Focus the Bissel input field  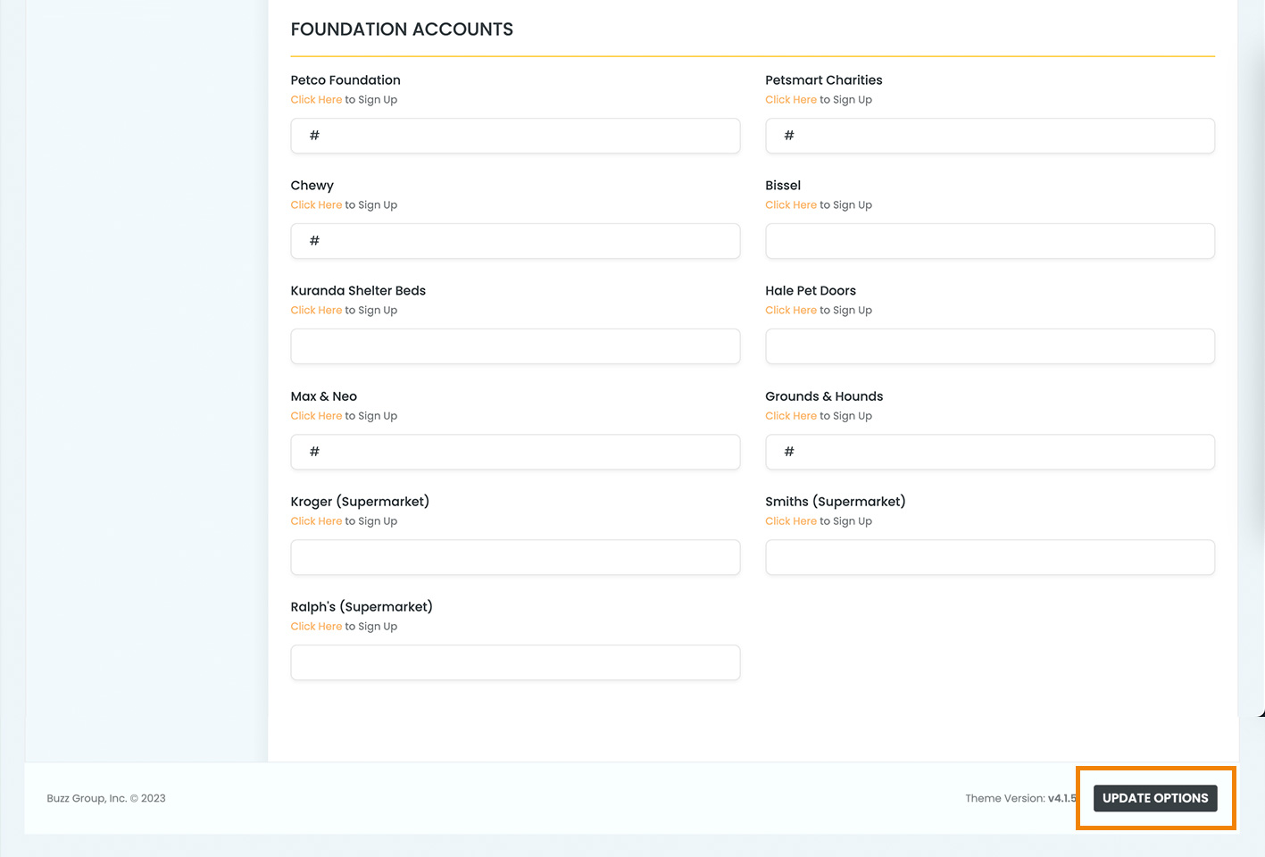[x=990, y=241]
